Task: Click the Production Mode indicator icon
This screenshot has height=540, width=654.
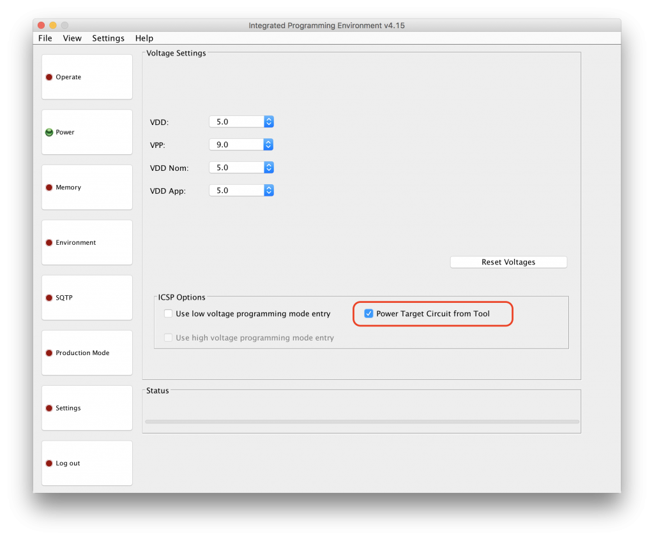Action: click(49, 353)
